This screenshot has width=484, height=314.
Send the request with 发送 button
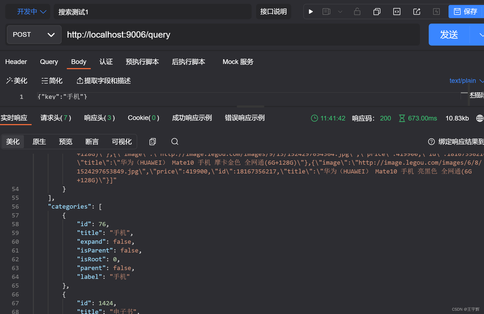tap(449, 35)
